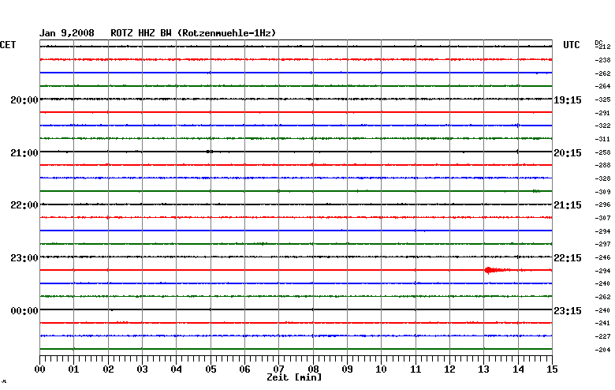
Task: Click the DC offset value '-288'
Action: tap(603, 165)
